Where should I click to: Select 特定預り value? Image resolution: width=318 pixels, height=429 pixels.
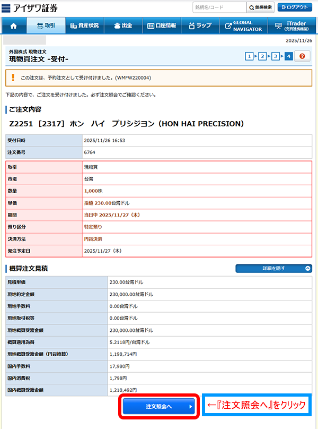click(93, 227)
